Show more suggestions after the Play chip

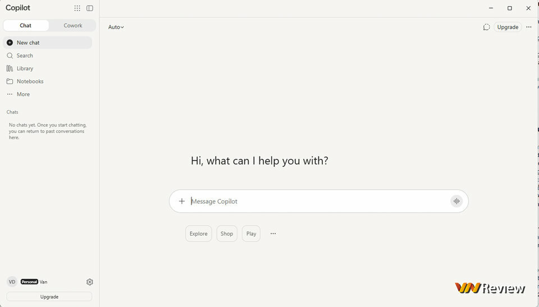(273, 234)
